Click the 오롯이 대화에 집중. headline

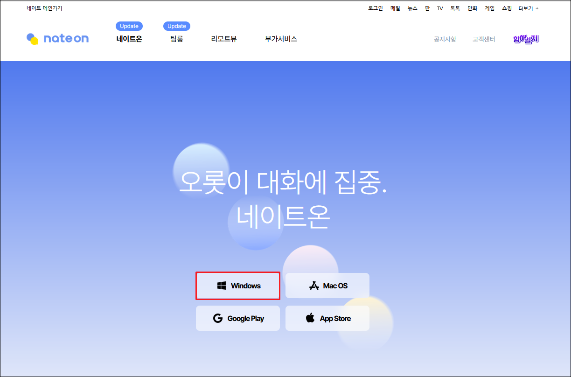point(283,183)
